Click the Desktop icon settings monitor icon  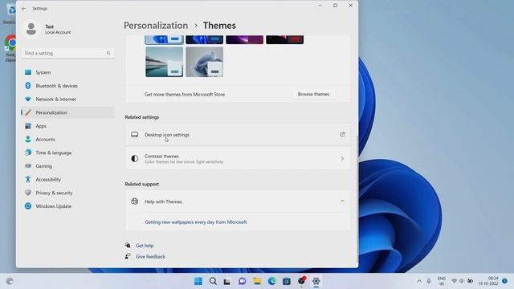pos(134,135)
